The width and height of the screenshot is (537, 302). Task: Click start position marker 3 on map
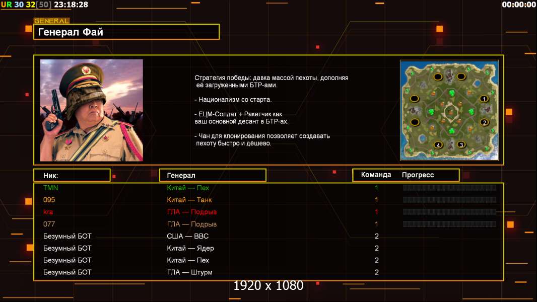461,144
